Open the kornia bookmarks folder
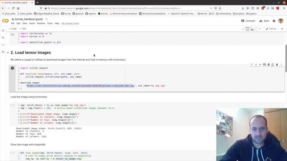Image resolution: width=287 pixels, height=161 pixels. [x=202, y=14]
